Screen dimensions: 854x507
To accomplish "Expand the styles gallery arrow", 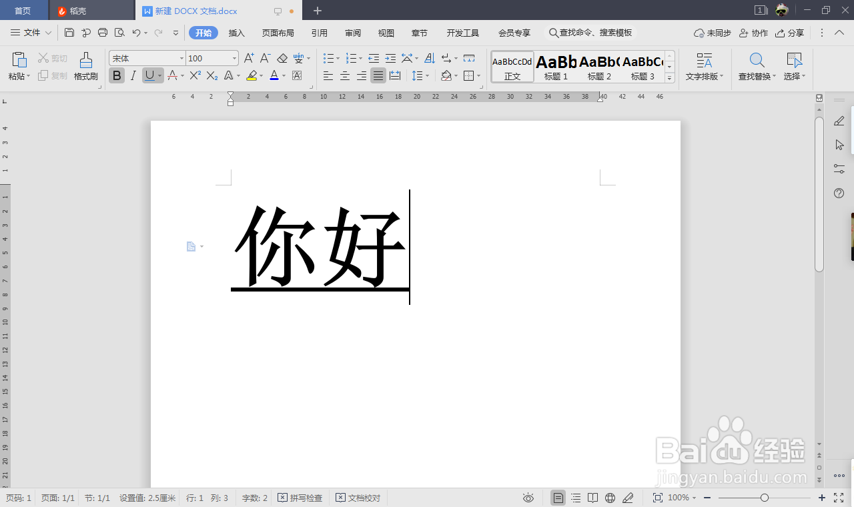I will (x=670, y=77).
